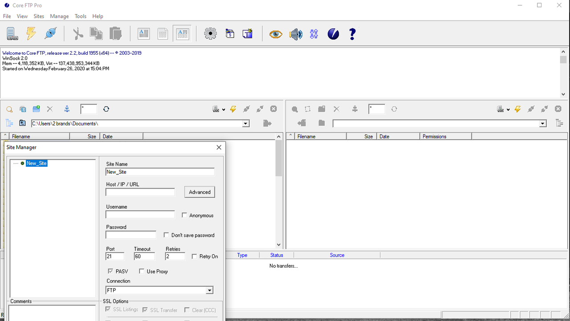Click the remote pane lightning connect icon
The width and height of the screenshot is (570, 321).
click(517, 109)
